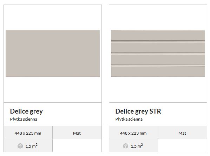Click the empty cell beside Delice grey STR package size
210x156 pixels.
(182, 145)
